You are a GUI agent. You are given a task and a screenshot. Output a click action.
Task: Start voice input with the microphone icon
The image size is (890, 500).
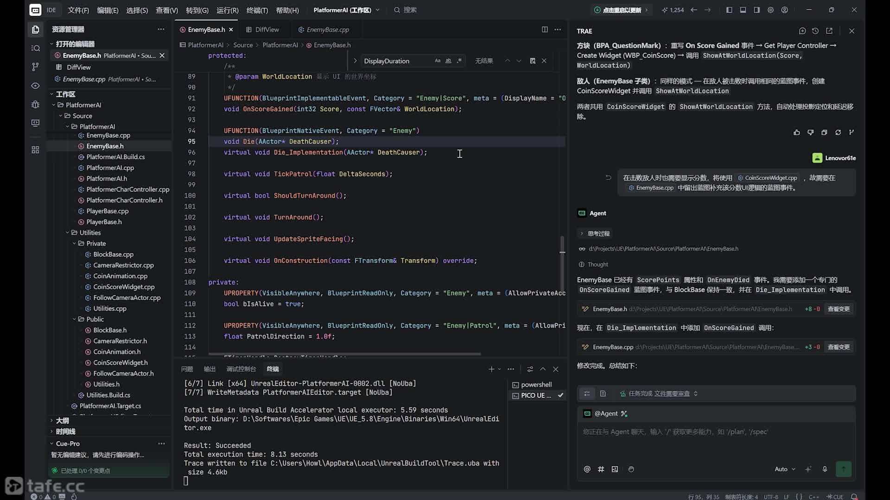point(825,469)
